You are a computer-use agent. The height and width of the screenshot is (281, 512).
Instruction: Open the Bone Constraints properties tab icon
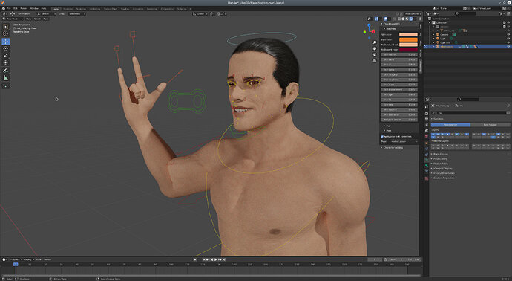[x=427, y=172]
